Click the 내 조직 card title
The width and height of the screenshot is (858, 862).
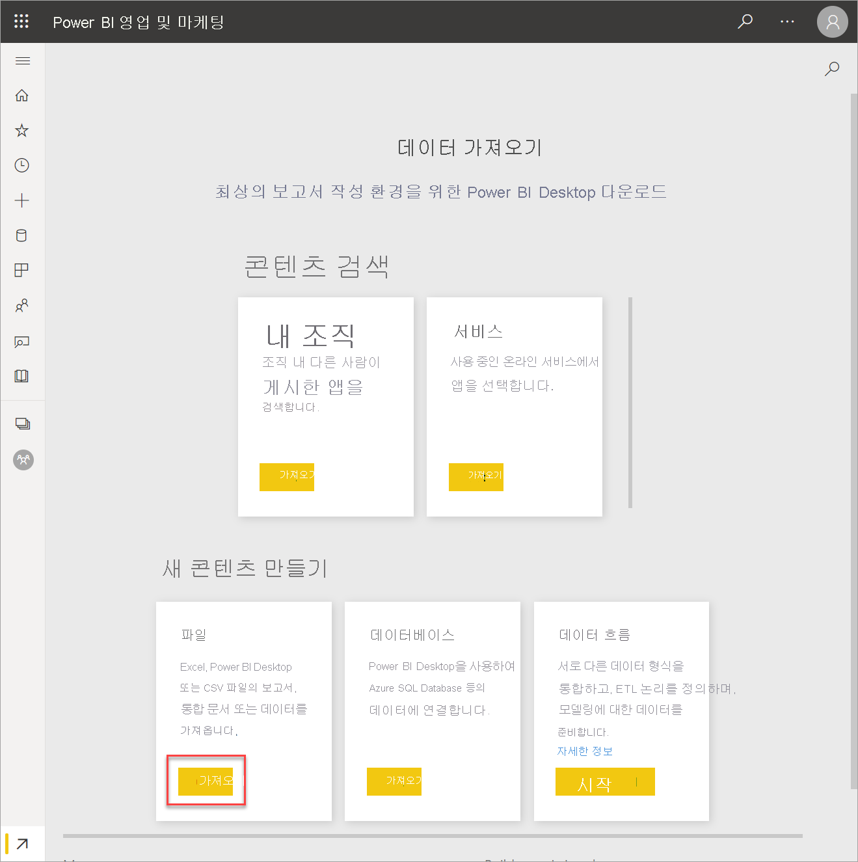pyautogui.click(x=310, y=336)
